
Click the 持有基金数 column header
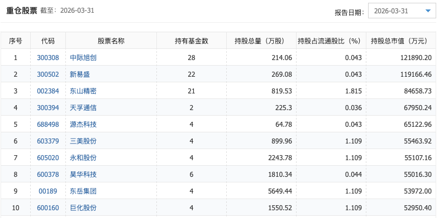[192, 41]
